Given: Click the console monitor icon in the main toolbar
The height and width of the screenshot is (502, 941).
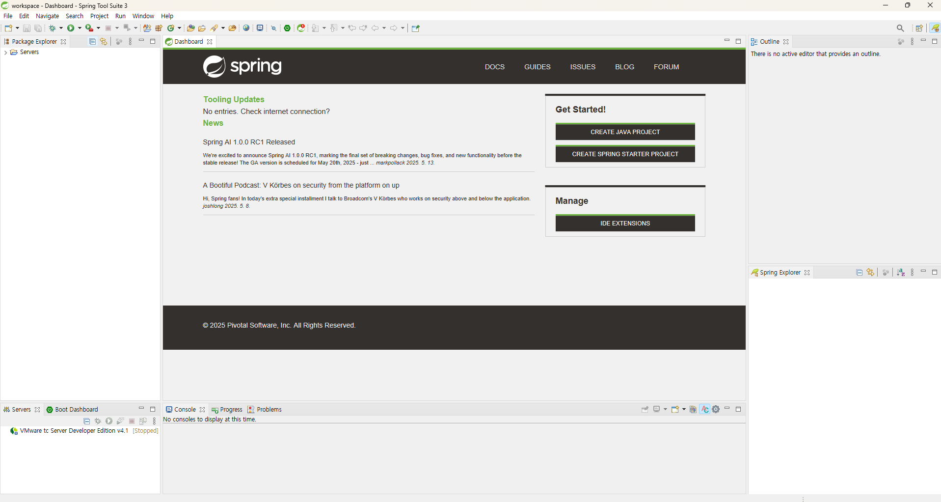Looking at the screenshot, I should [260, 28].
